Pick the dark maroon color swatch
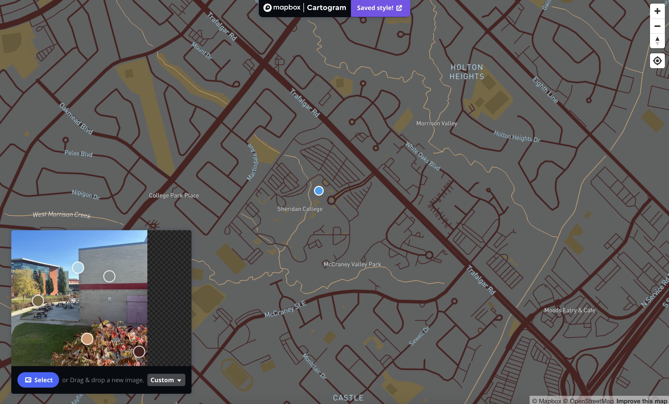The image size is (669, 404). 139,352
